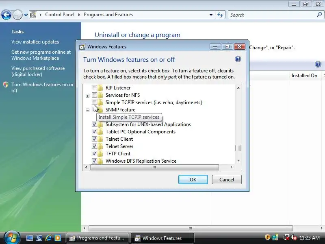Click Turn Windows features on or off link
Image resolution: width=325 pixels, height=244 pixels.
43,87
